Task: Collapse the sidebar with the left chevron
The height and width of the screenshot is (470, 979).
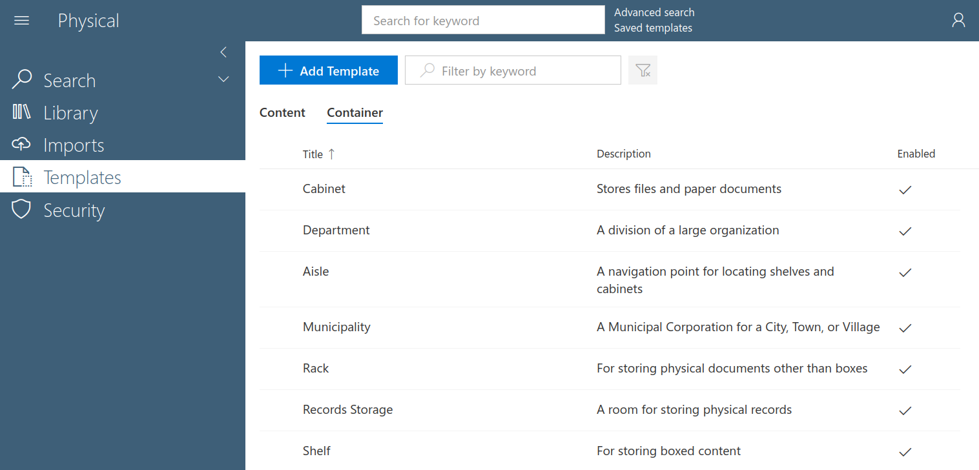Action: click(x=223, y=52)
